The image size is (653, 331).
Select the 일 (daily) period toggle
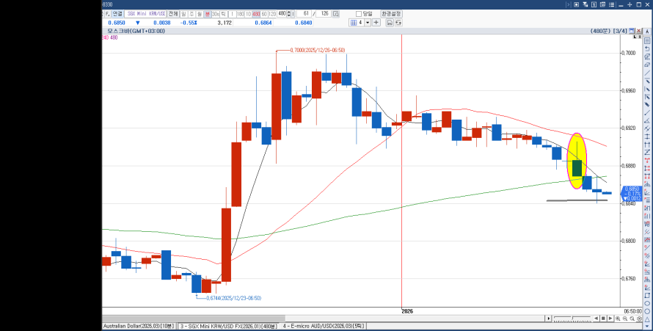point(183,13)
